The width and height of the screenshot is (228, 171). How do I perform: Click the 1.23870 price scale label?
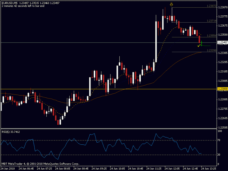point(223,7)
